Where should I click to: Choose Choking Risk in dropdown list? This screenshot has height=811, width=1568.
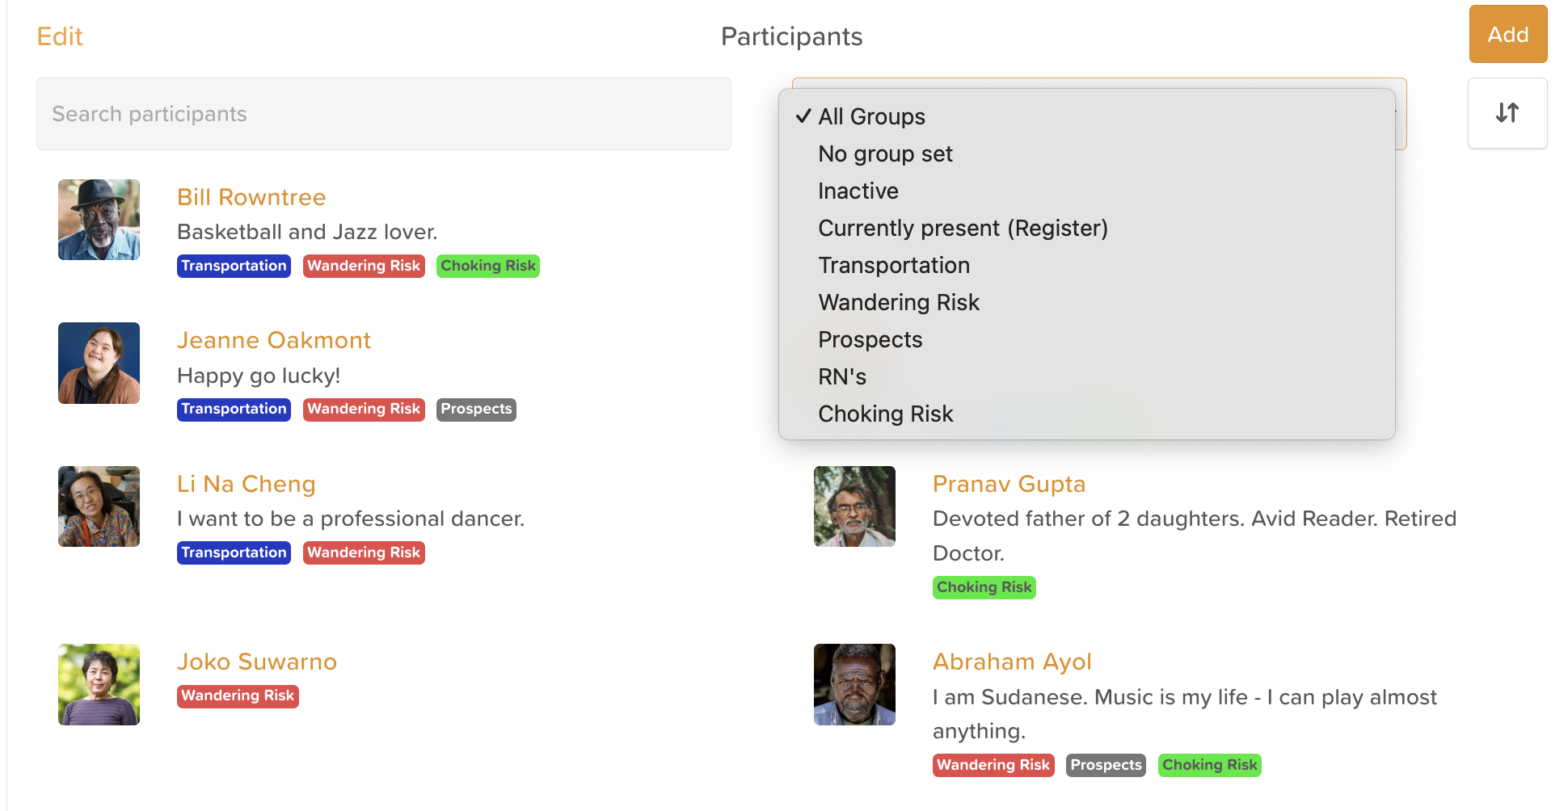885,414
